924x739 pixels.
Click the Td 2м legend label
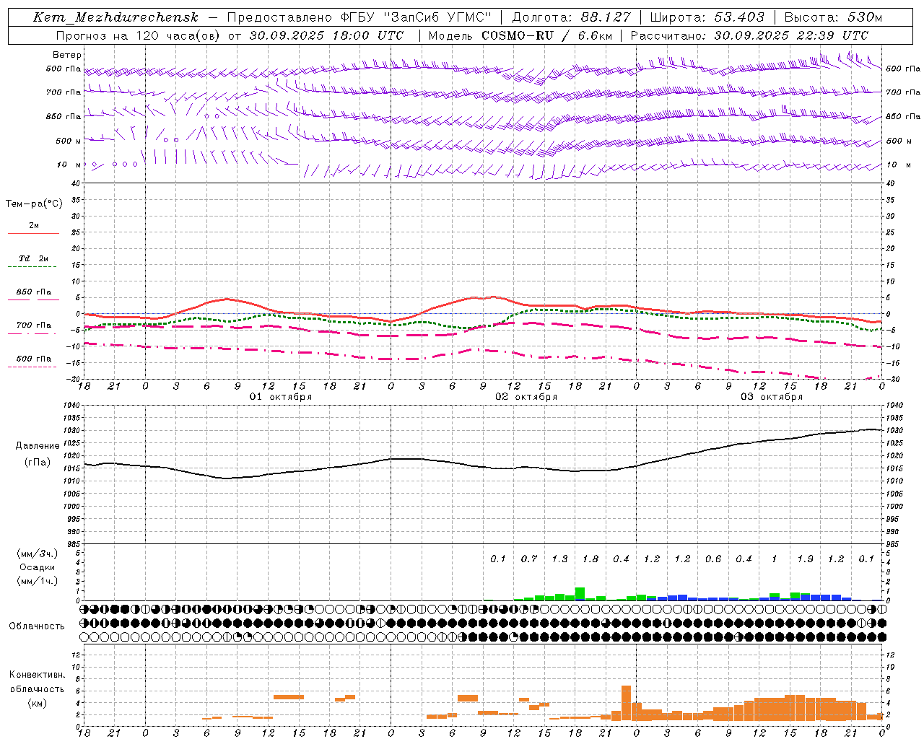[33, 258]
